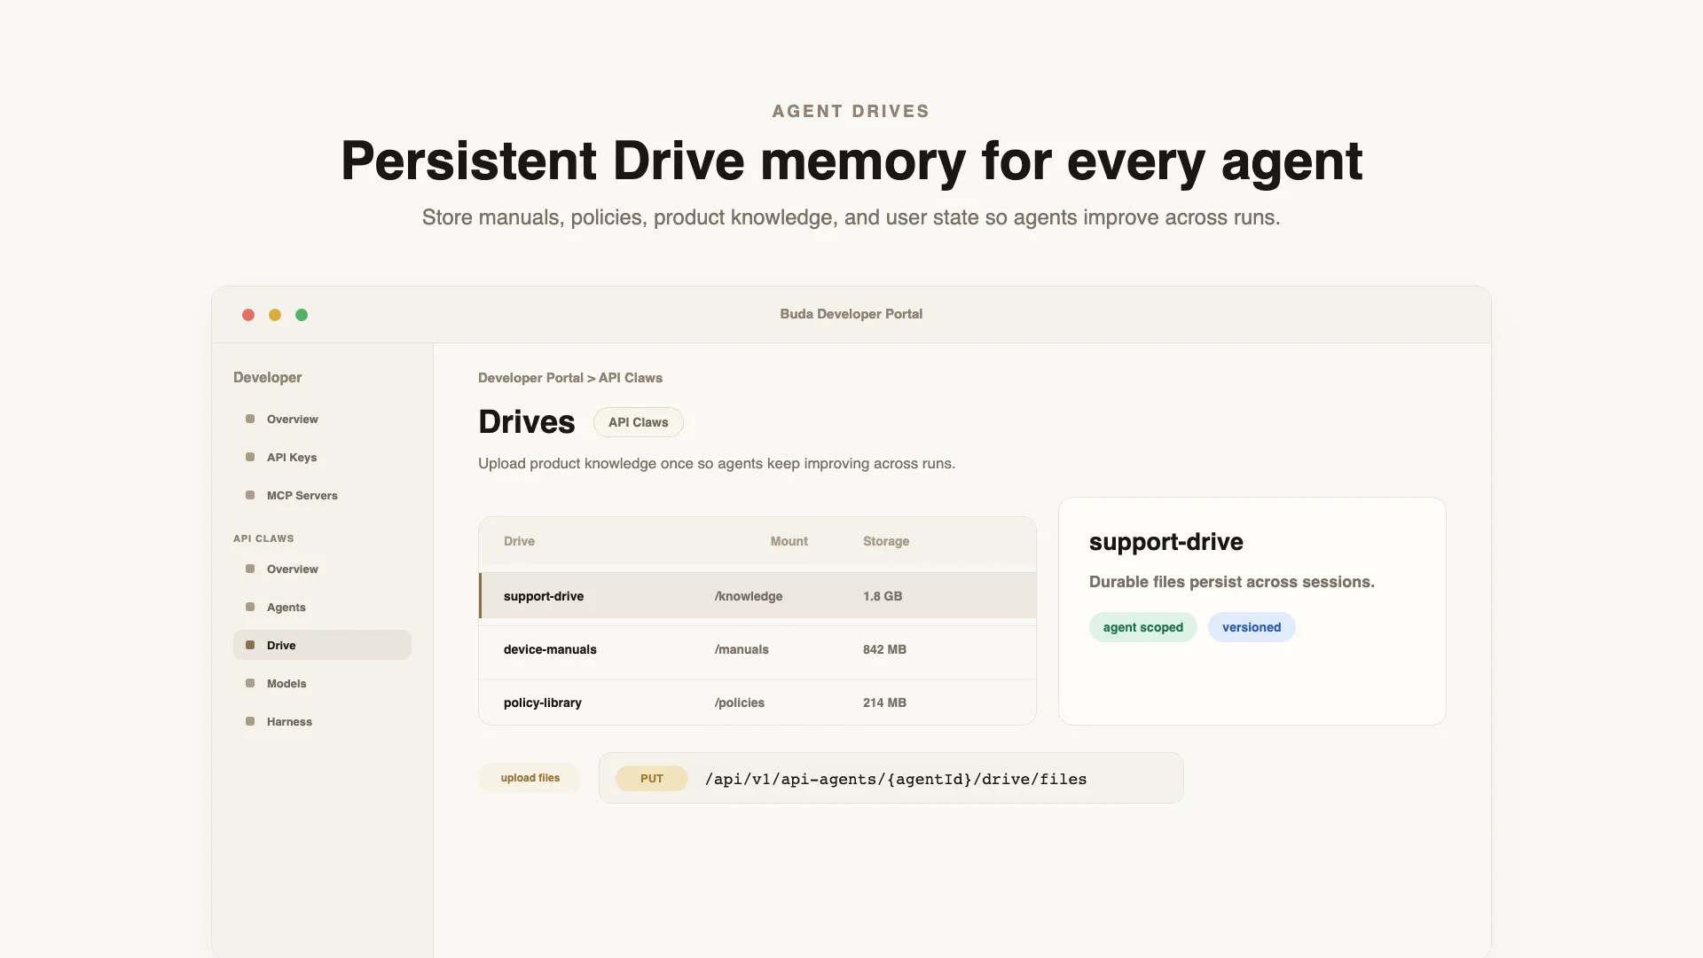
Task: Click the Storage column header
Action: coord(886,541)
